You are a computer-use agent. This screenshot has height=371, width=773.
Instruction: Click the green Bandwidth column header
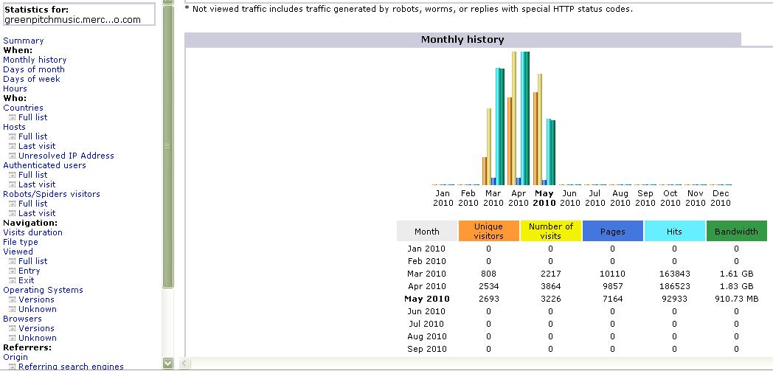click(737, 231)
